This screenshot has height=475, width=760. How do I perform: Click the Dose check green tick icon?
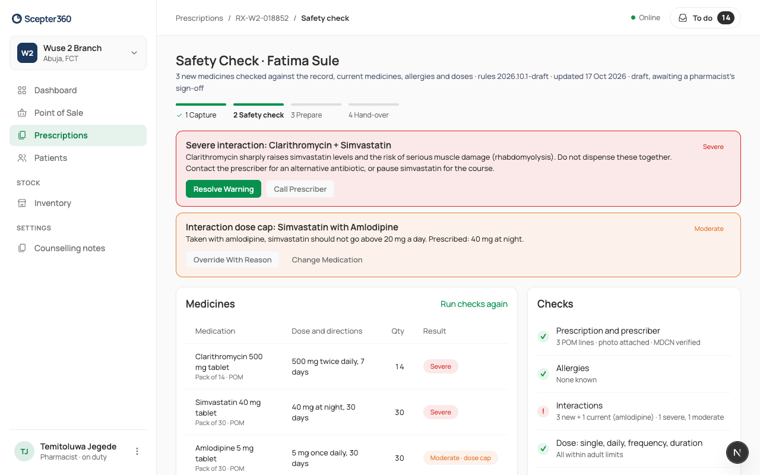pyautogui.click(x=543, y=448)
